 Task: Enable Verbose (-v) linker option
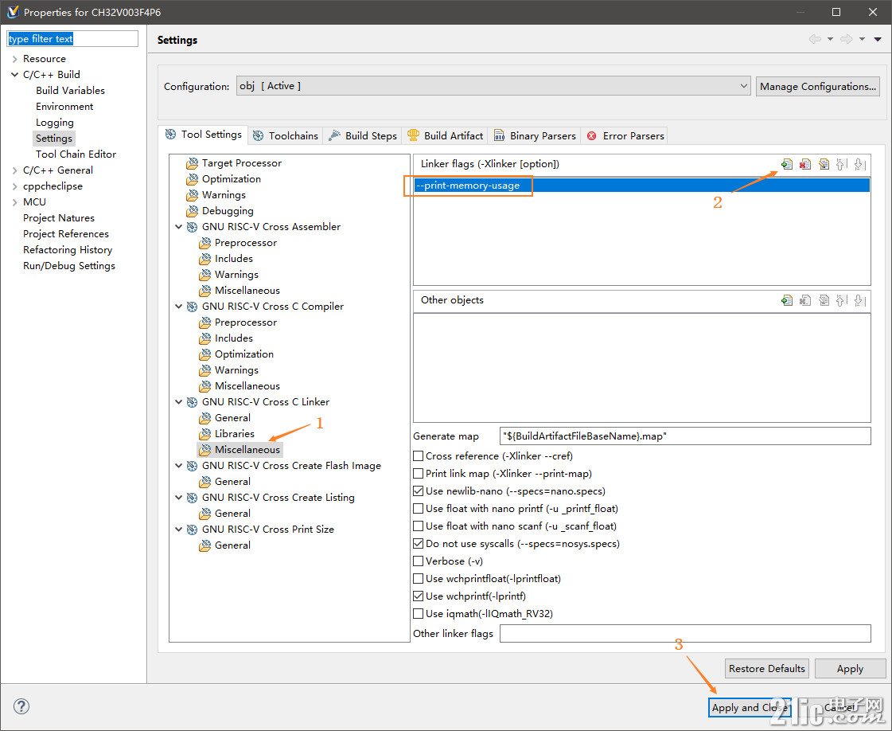coord(418,561)
